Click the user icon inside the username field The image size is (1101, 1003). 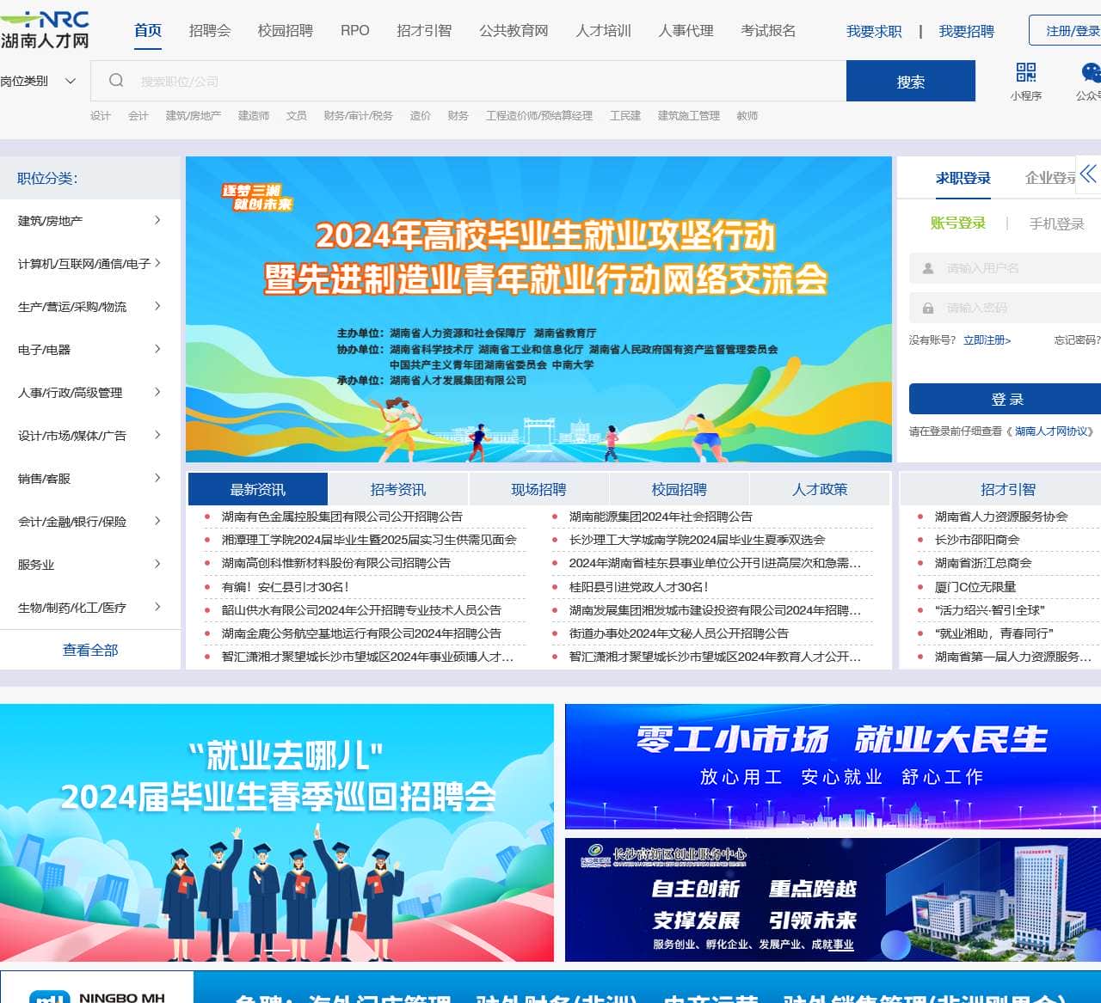point(929,267)
